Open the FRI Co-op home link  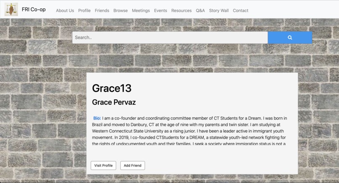[34, 10]
